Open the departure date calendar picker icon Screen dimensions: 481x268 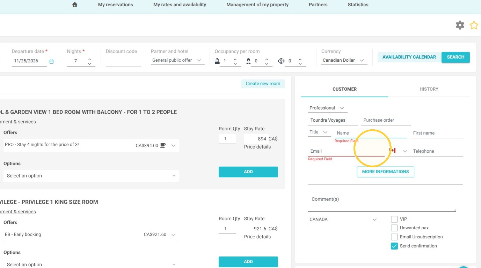pyautogui.click(x=51, y=62)
